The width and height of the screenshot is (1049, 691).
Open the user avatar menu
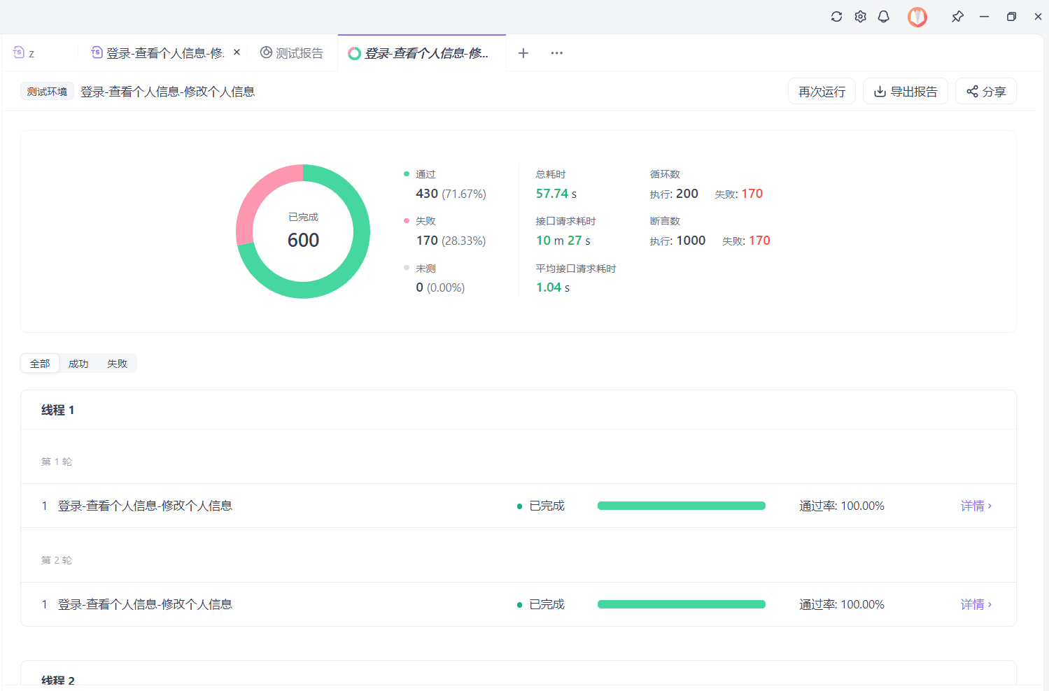click(x=917, y=17)
